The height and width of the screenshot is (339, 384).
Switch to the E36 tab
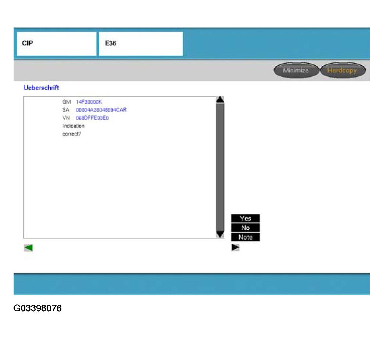pos(141,44)
